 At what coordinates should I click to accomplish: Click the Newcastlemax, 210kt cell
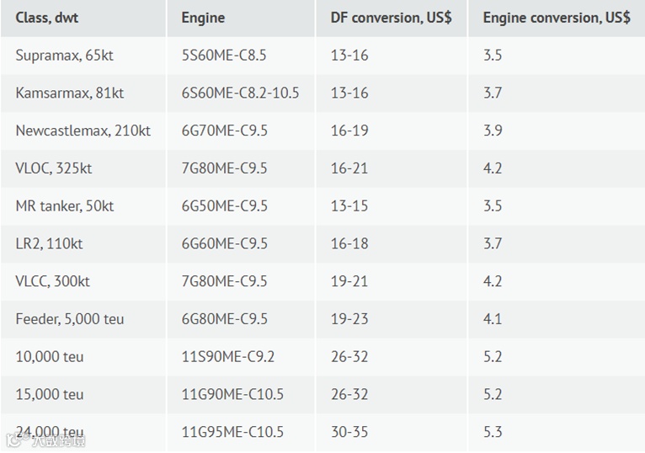pyautogui.click(x=83, y=131)
